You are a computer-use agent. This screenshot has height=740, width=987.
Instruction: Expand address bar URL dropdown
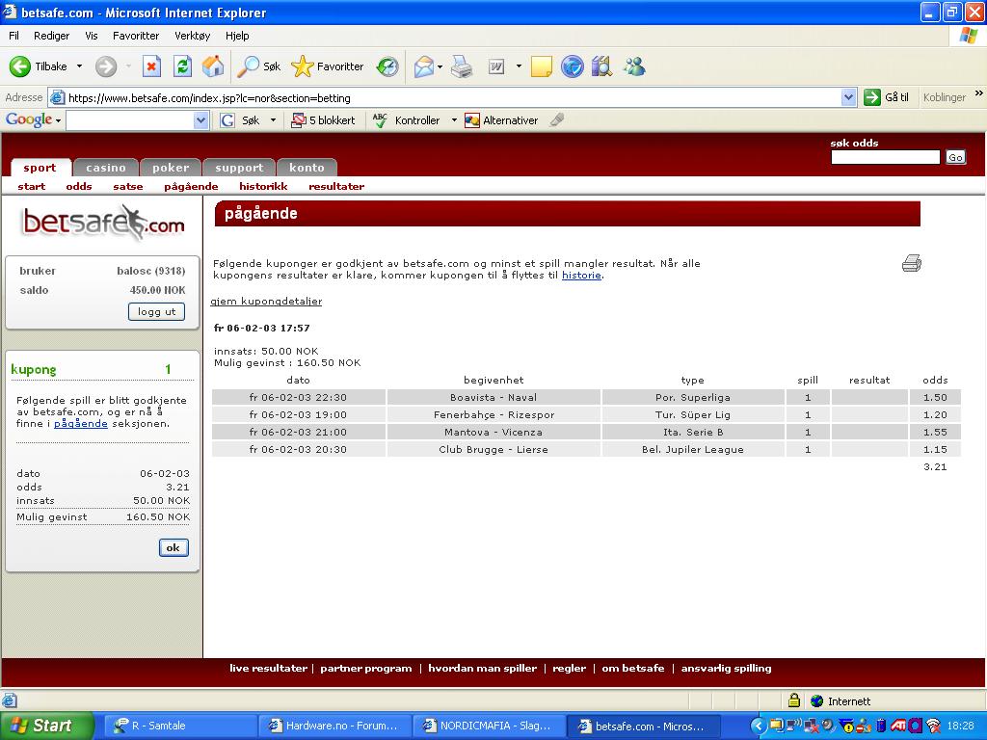click(848, 97)
